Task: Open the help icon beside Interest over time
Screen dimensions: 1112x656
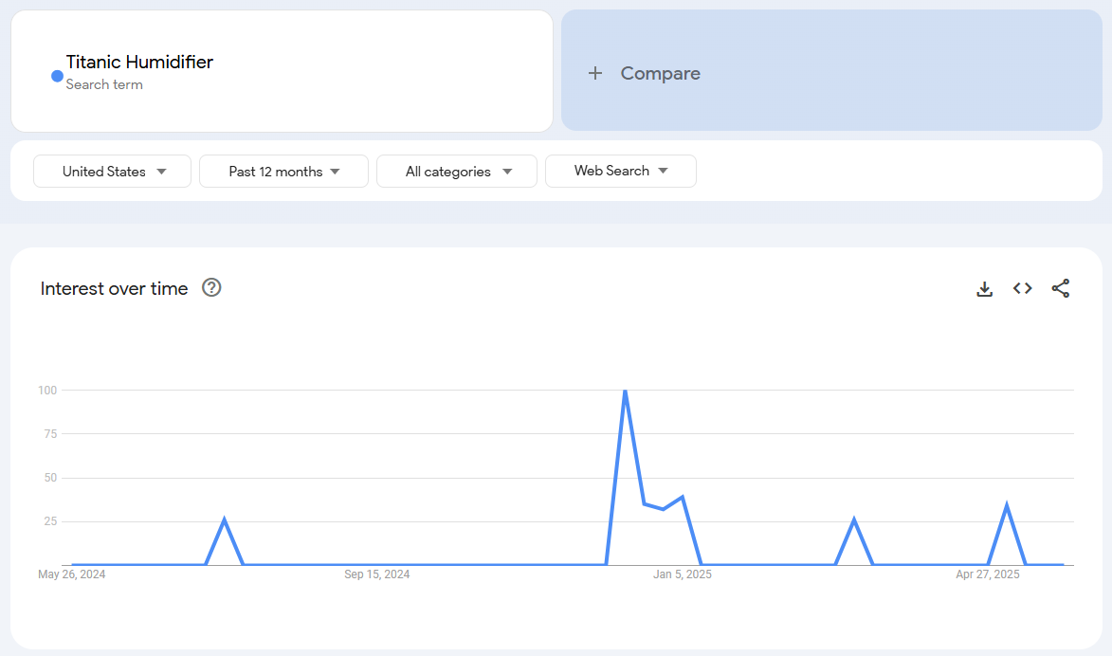Action: pos(211,288)
